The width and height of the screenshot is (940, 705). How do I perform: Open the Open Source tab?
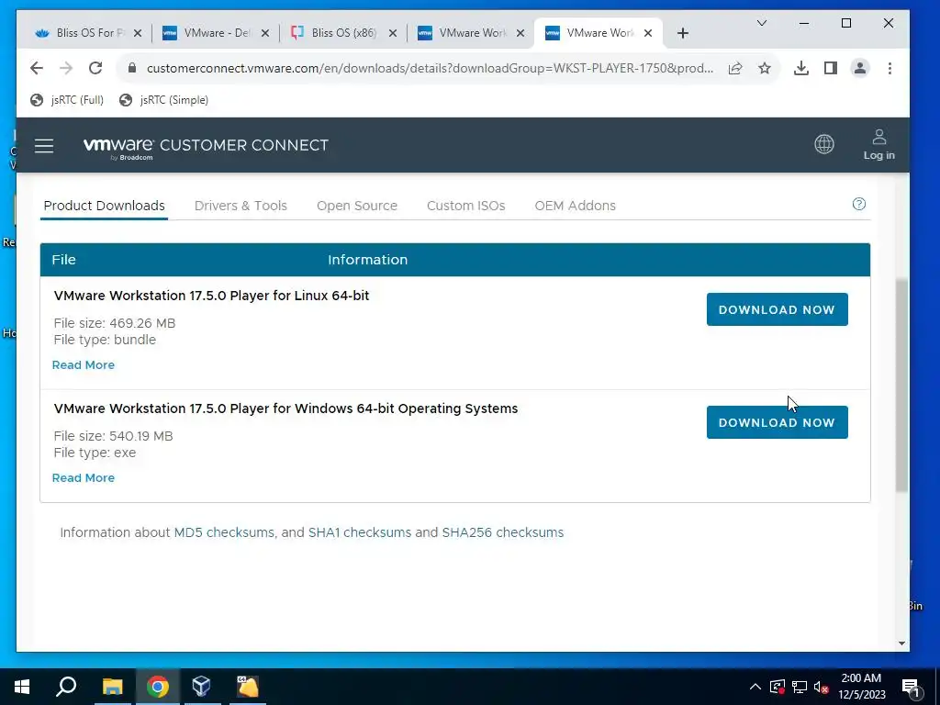tap(357, 206)
